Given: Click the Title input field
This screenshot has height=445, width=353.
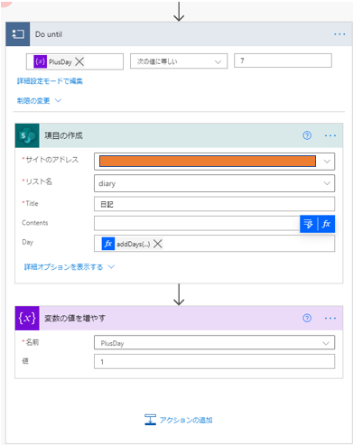Looking at the screenshot, I should [x=214, y=204].
